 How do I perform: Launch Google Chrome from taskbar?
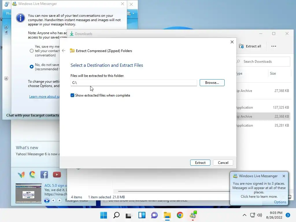180,215
